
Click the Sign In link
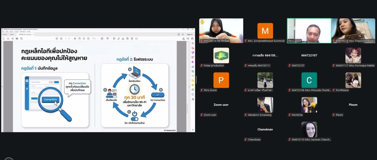pyautogui.click(x=190, y=34)
